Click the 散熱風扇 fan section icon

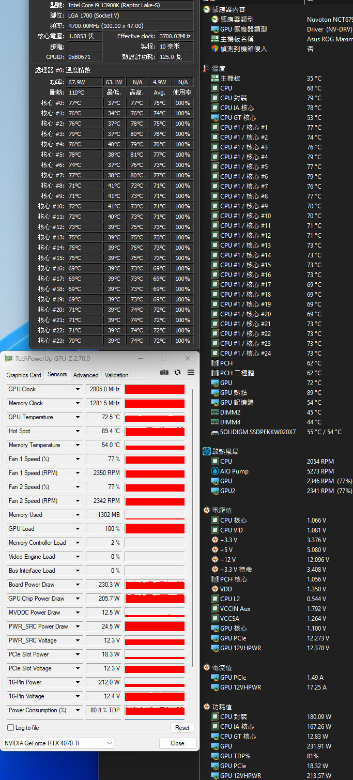point(207,451)
